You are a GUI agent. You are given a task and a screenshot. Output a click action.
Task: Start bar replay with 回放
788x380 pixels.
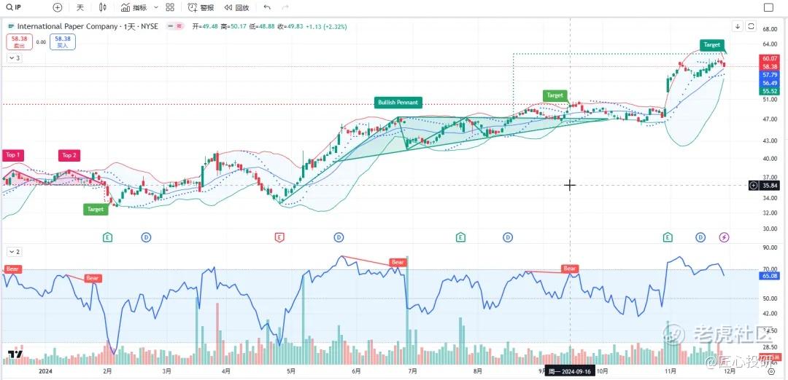pyautogui.click(x=236, y=7)
